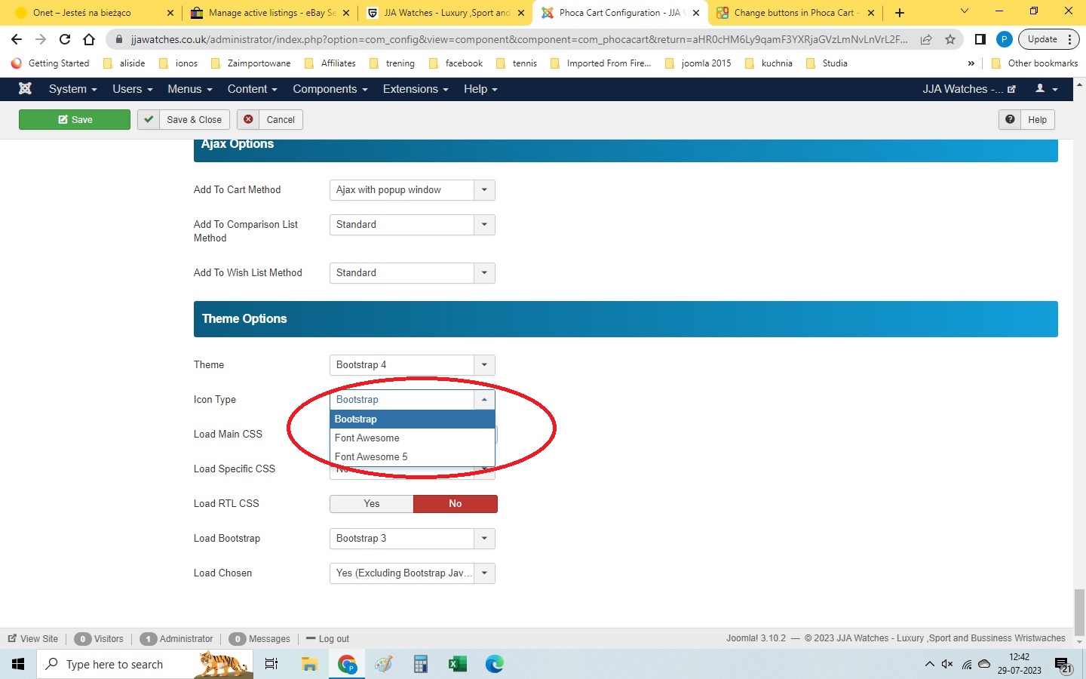Open the System menu
This screenshot has height=679, width=1086.
(x=73, y=89)
